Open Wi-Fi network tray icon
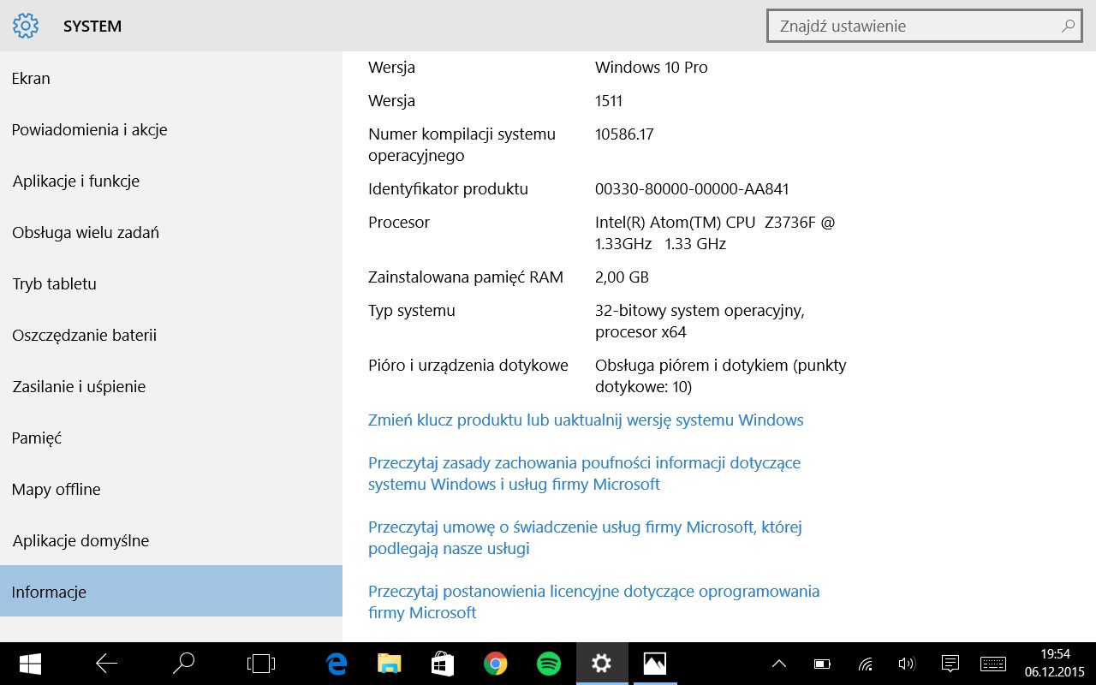This screenshot has width=1096, height=685. [866, 664]
